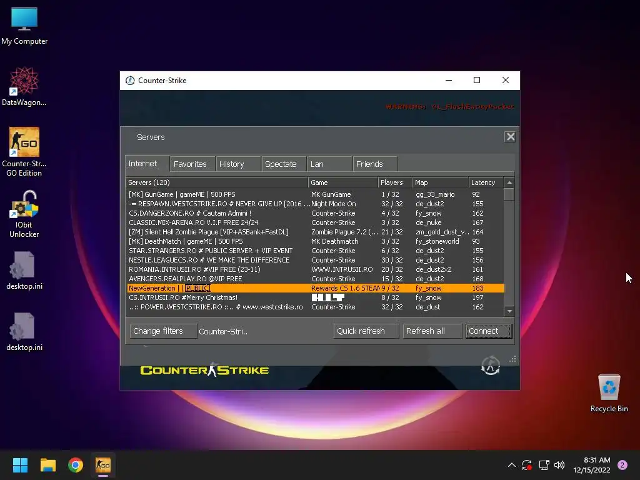Click the resize grip dots in the corner
640x480 pixels.
coord(512,359)
